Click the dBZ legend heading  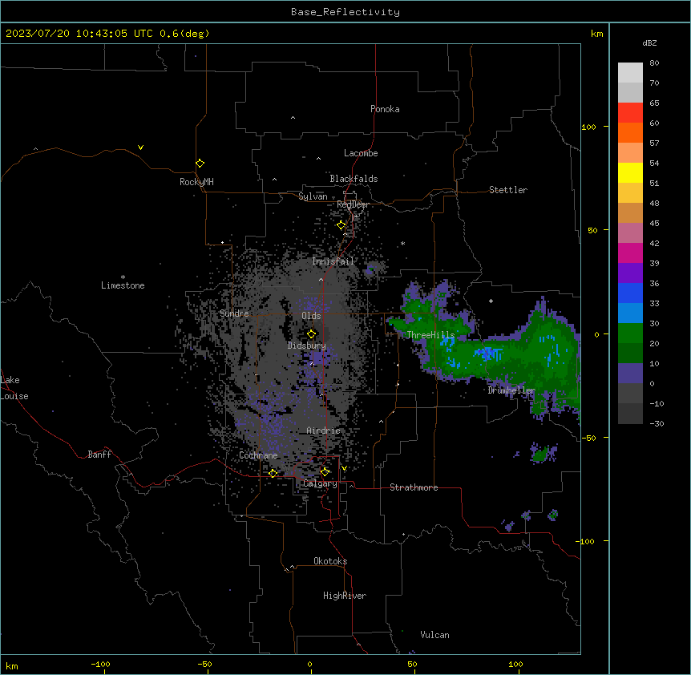[649, 42]
